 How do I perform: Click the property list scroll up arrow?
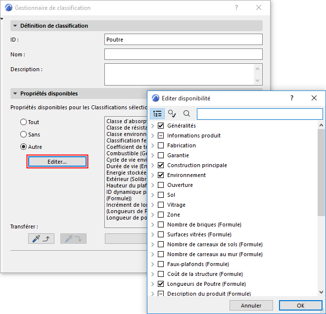coord(321,125)
